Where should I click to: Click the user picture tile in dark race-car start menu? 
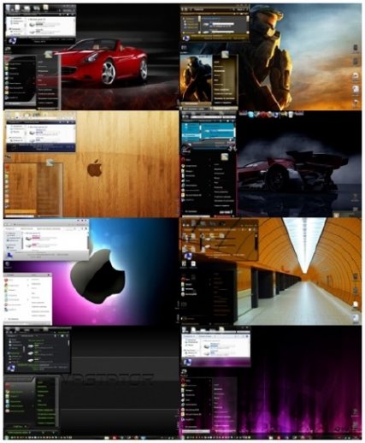(225, 157)
